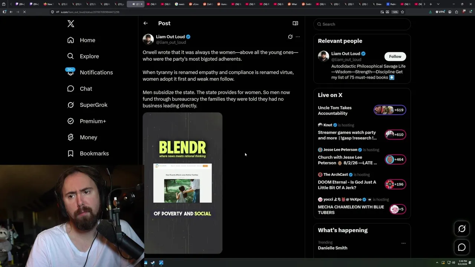This screenshot has height=267, width=475.
Task: Click the Grok icon on the post
Action: pos(290,37)
